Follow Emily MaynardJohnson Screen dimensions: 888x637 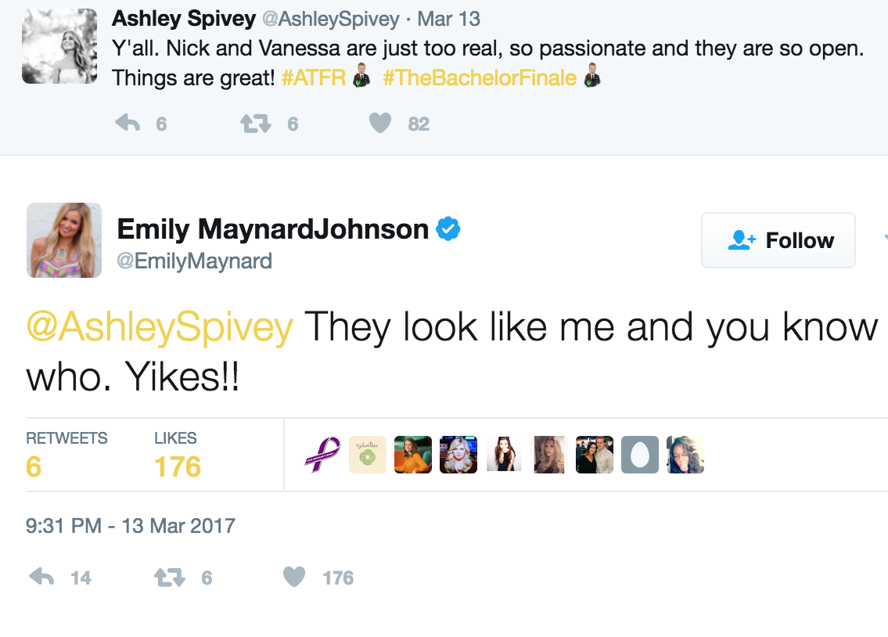click(778, 239)
